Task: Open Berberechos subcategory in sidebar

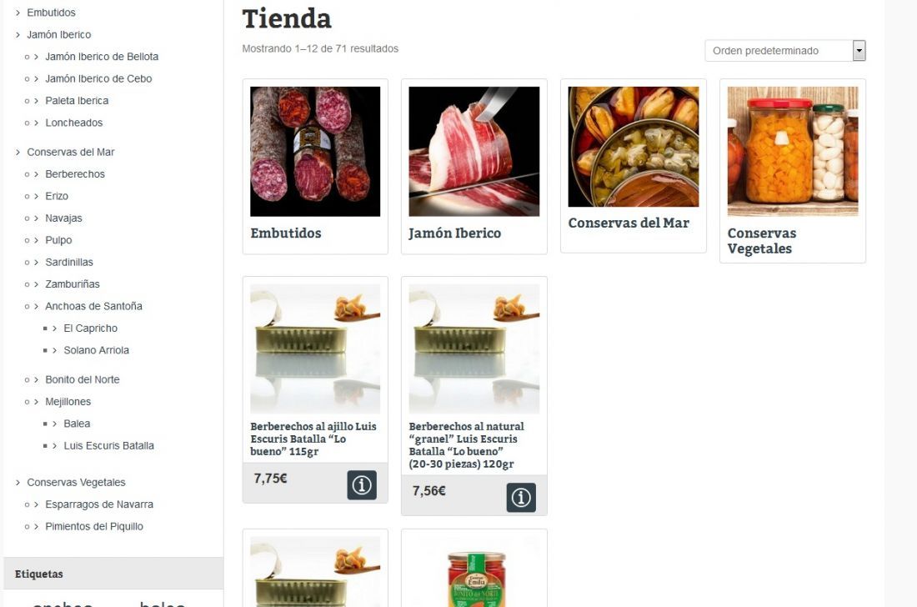Action: [75, 174]
